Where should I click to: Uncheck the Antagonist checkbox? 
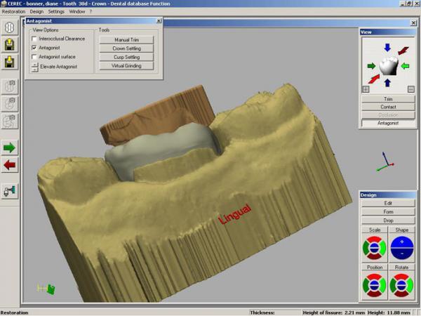[x=34, y=48]
